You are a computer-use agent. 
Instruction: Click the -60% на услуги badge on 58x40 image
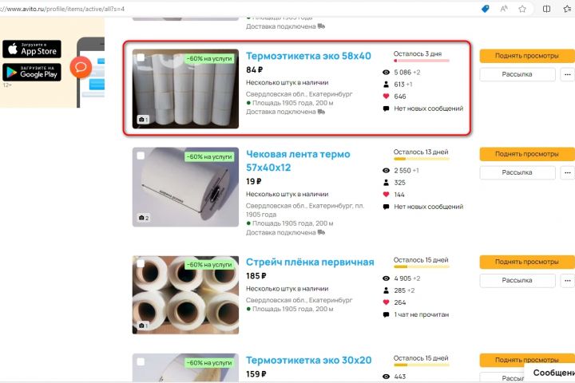(209, 58)
